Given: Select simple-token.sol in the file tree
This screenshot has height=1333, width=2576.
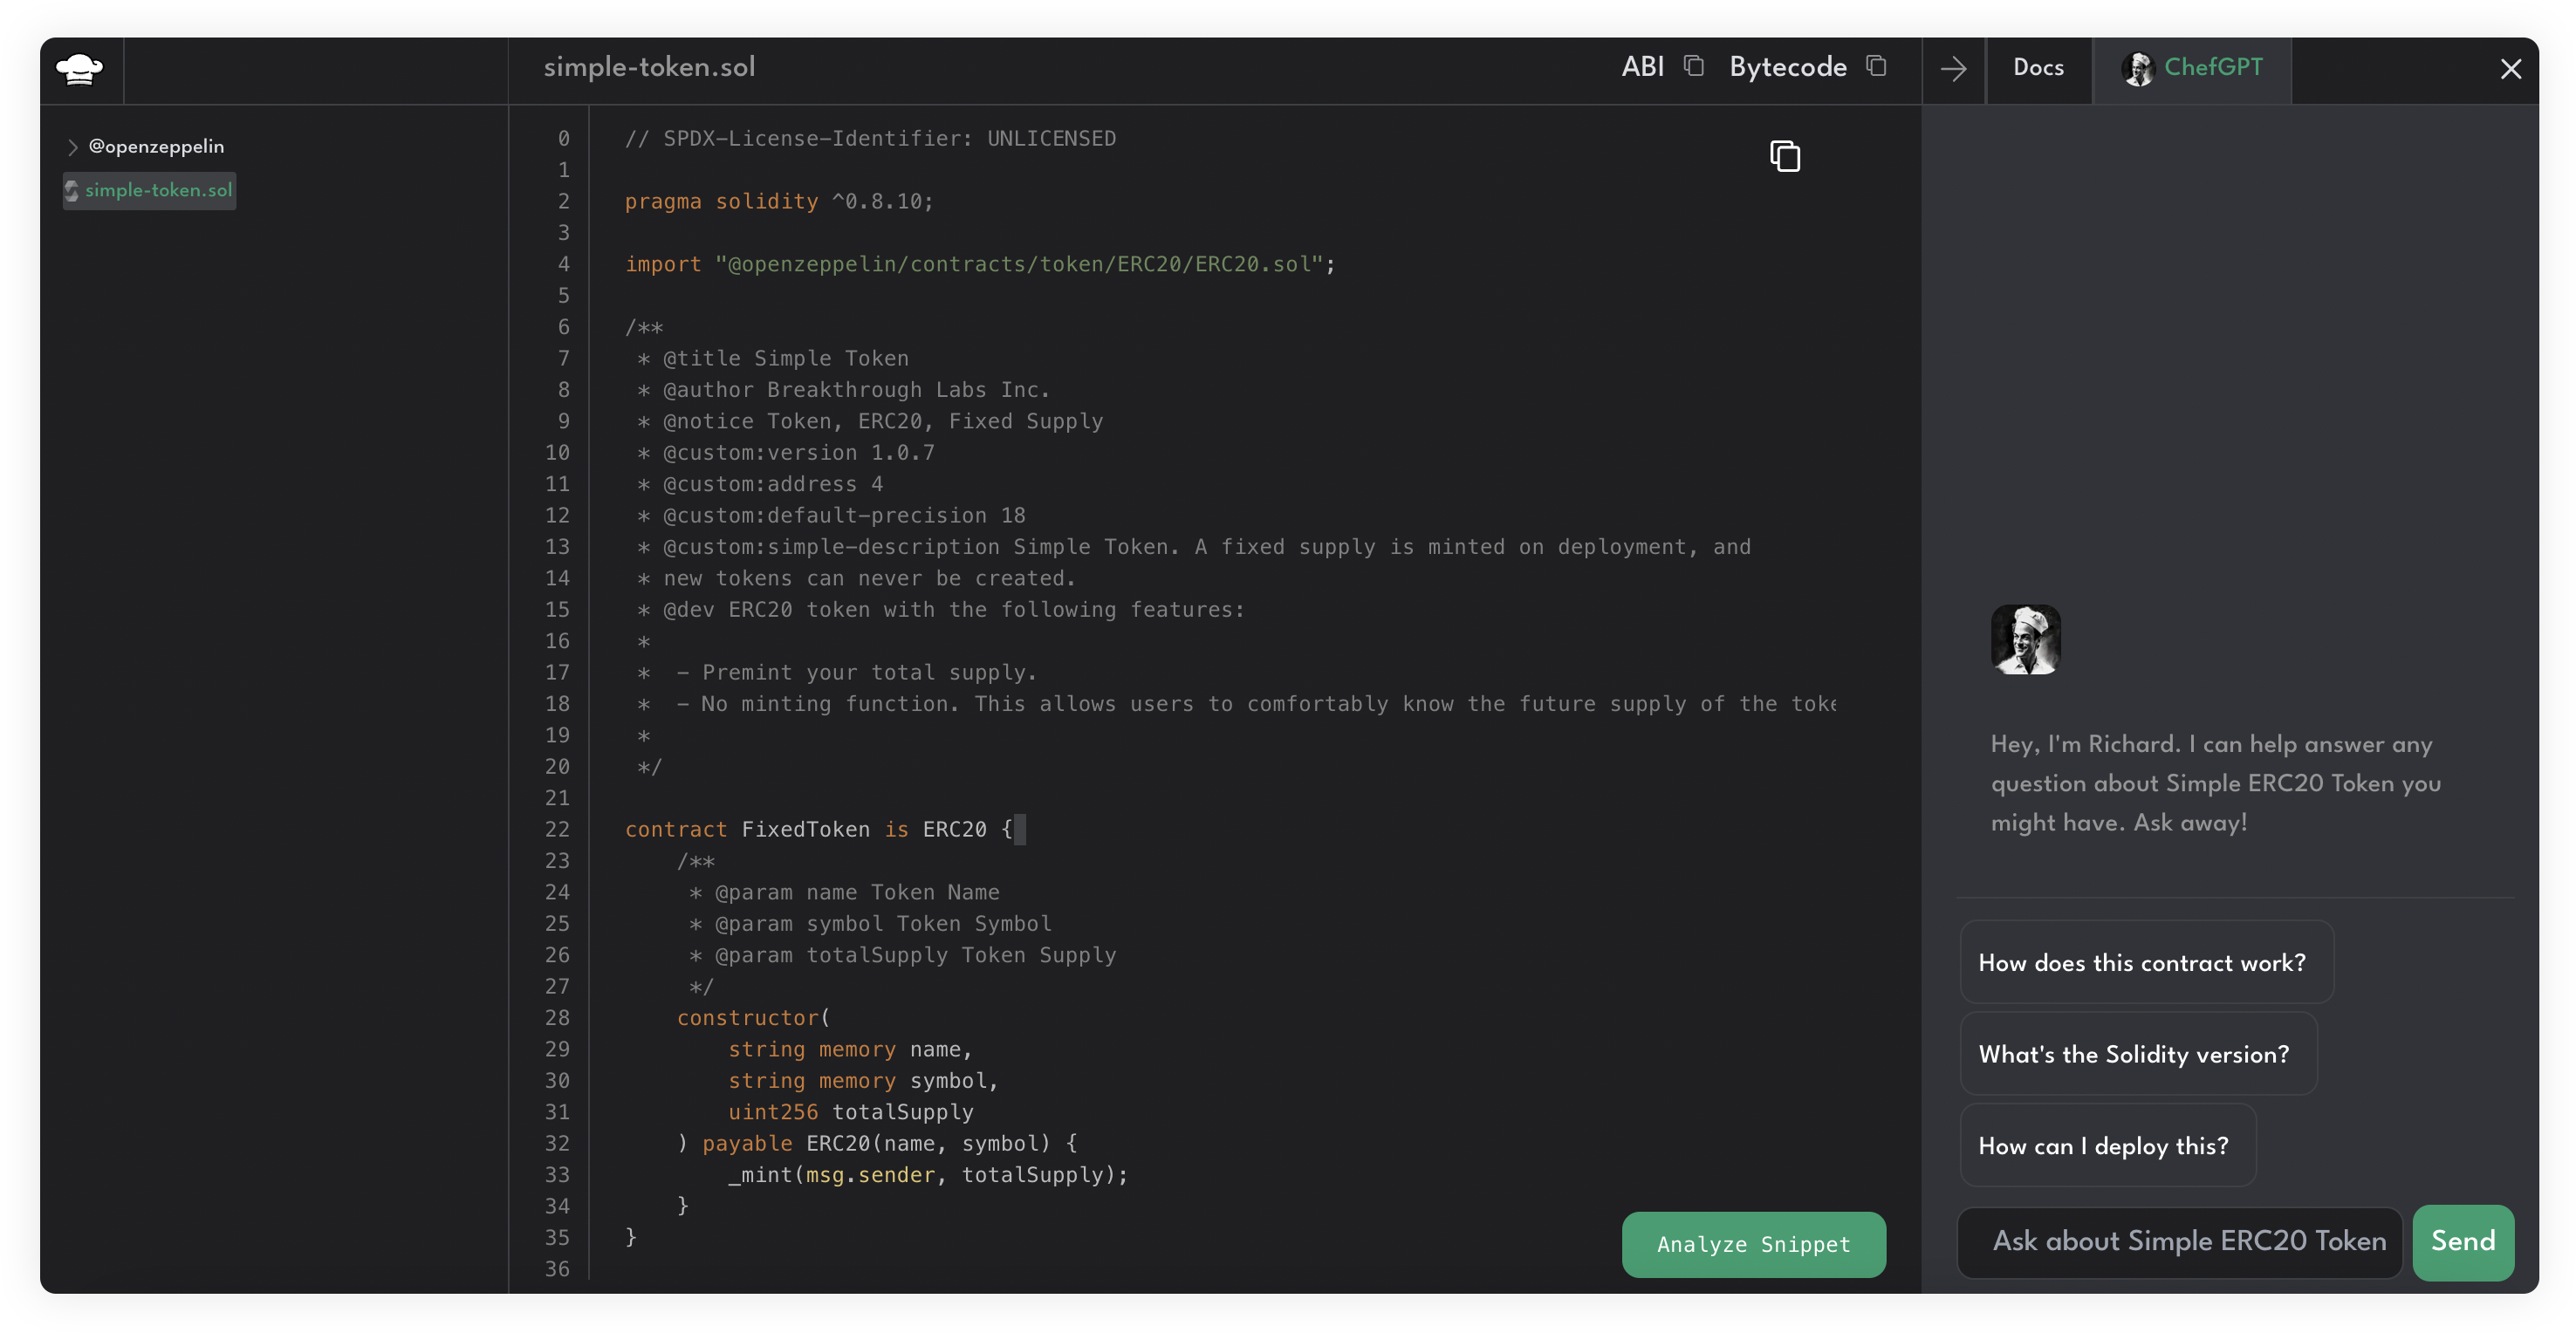Looking at the screenshot, I should 160,191.
